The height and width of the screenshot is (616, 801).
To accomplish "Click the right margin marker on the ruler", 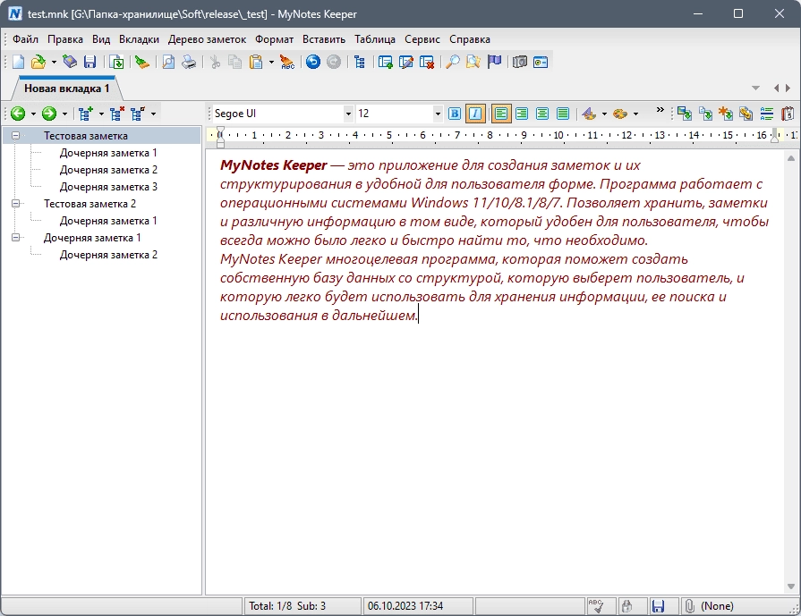I will coord(774,137).
